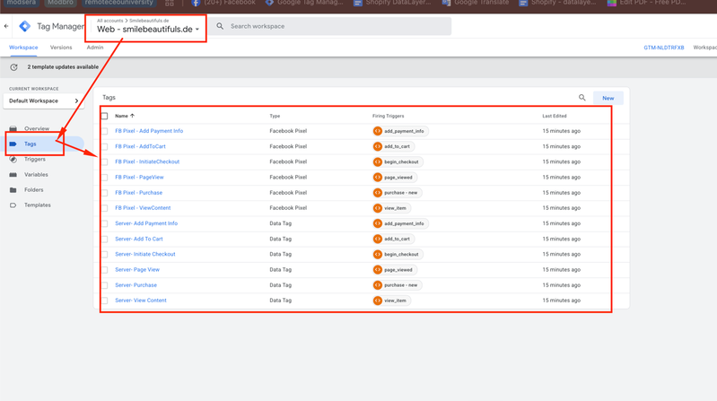Image resolution: width=717 pixels, height=401 pixels.
Task: Check the box for Server- Page View
Action: (105, 270)
